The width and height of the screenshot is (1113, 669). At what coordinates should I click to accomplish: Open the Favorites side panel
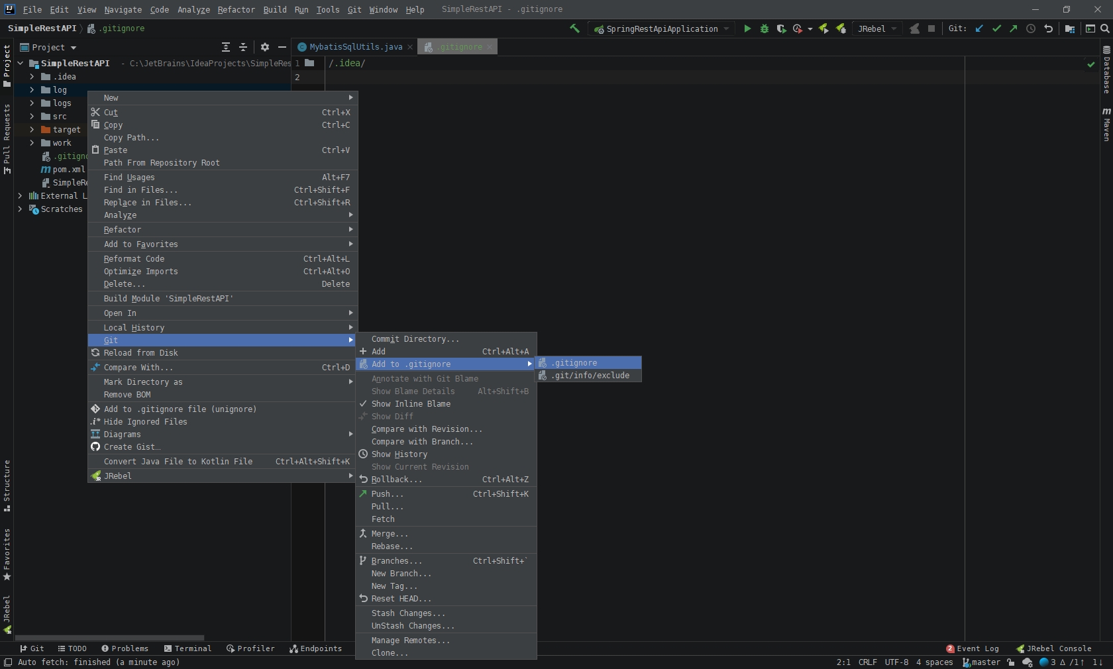(7, 554)
